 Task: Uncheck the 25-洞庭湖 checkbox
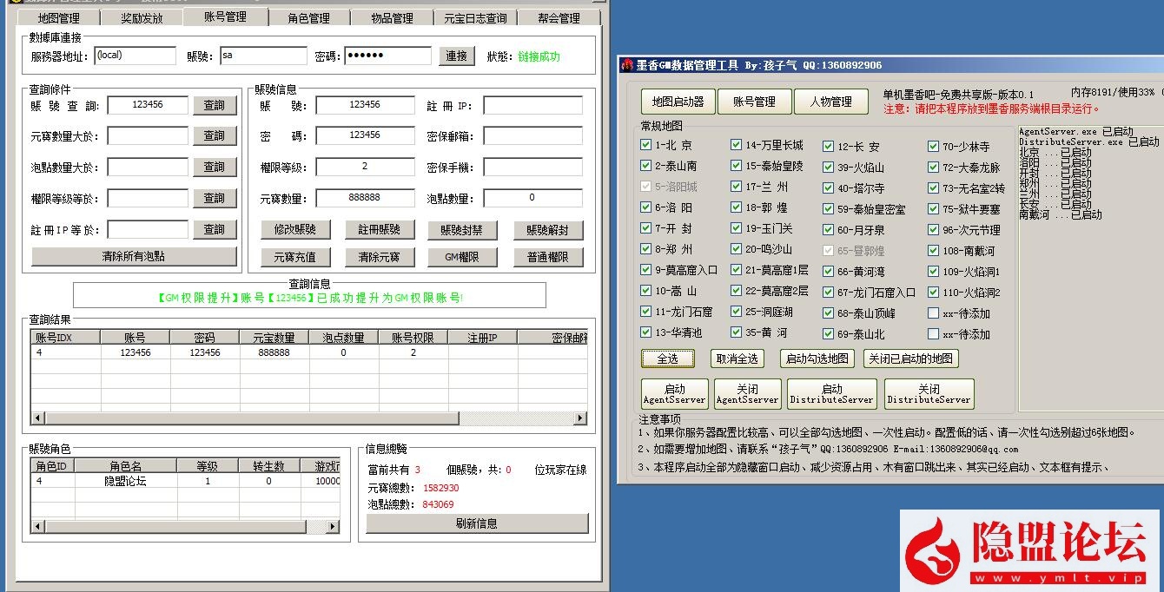(x=737, y=312)
